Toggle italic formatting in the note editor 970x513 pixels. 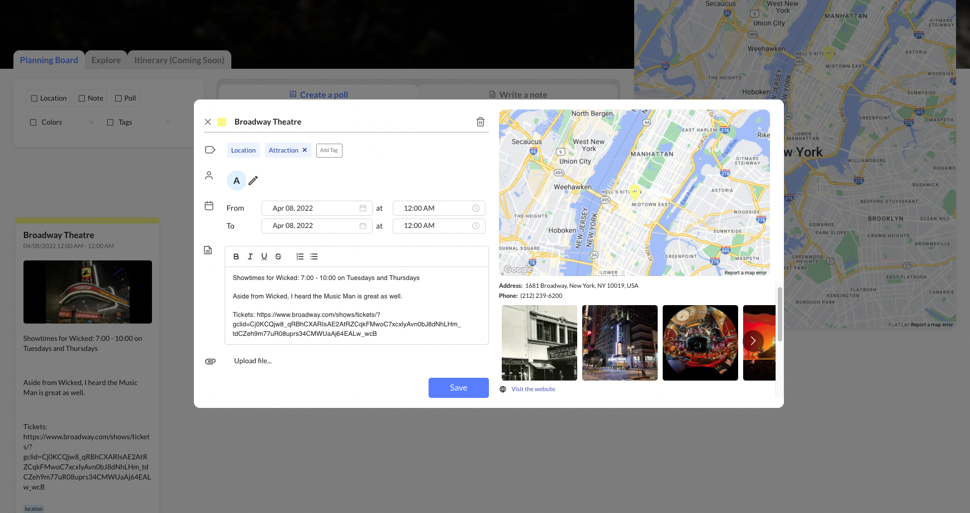[250, 256]
